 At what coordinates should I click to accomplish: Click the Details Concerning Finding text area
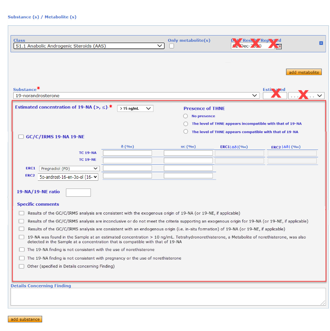168,297
